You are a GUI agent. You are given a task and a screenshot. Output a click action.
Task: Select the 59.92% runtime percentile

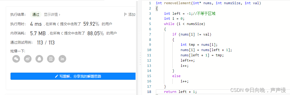point(91,24)
